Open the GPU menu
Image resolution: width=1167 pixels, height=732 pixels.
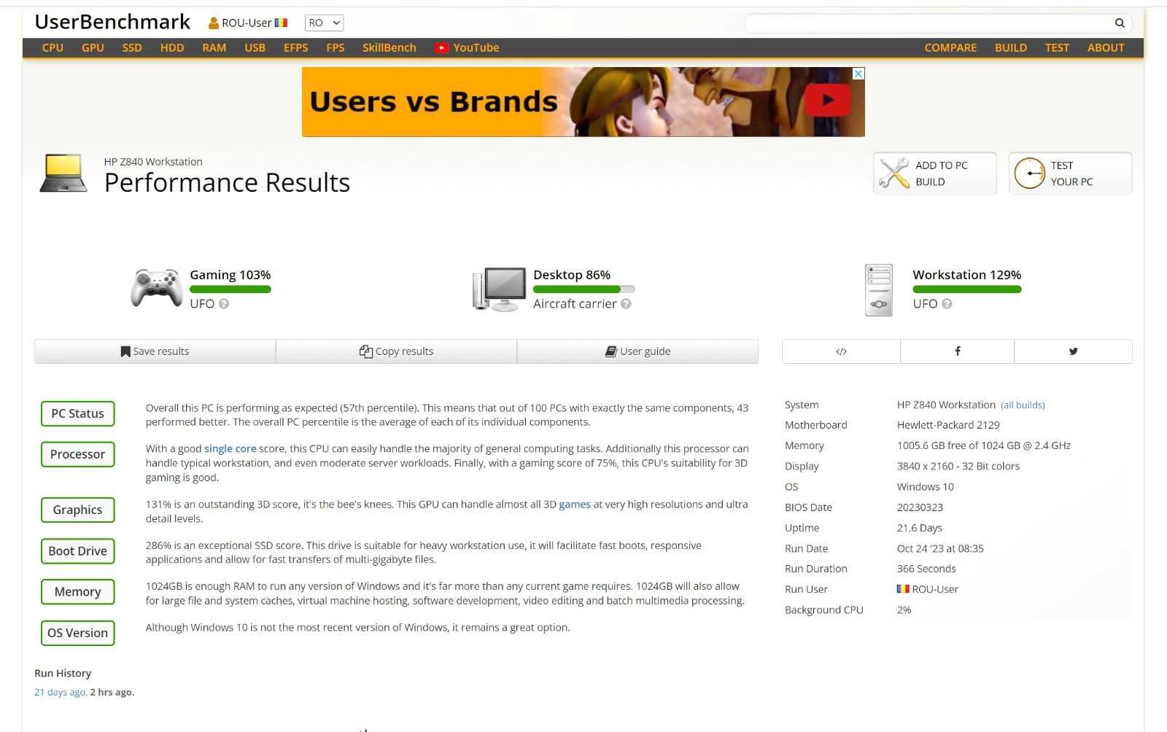[93, 48]
